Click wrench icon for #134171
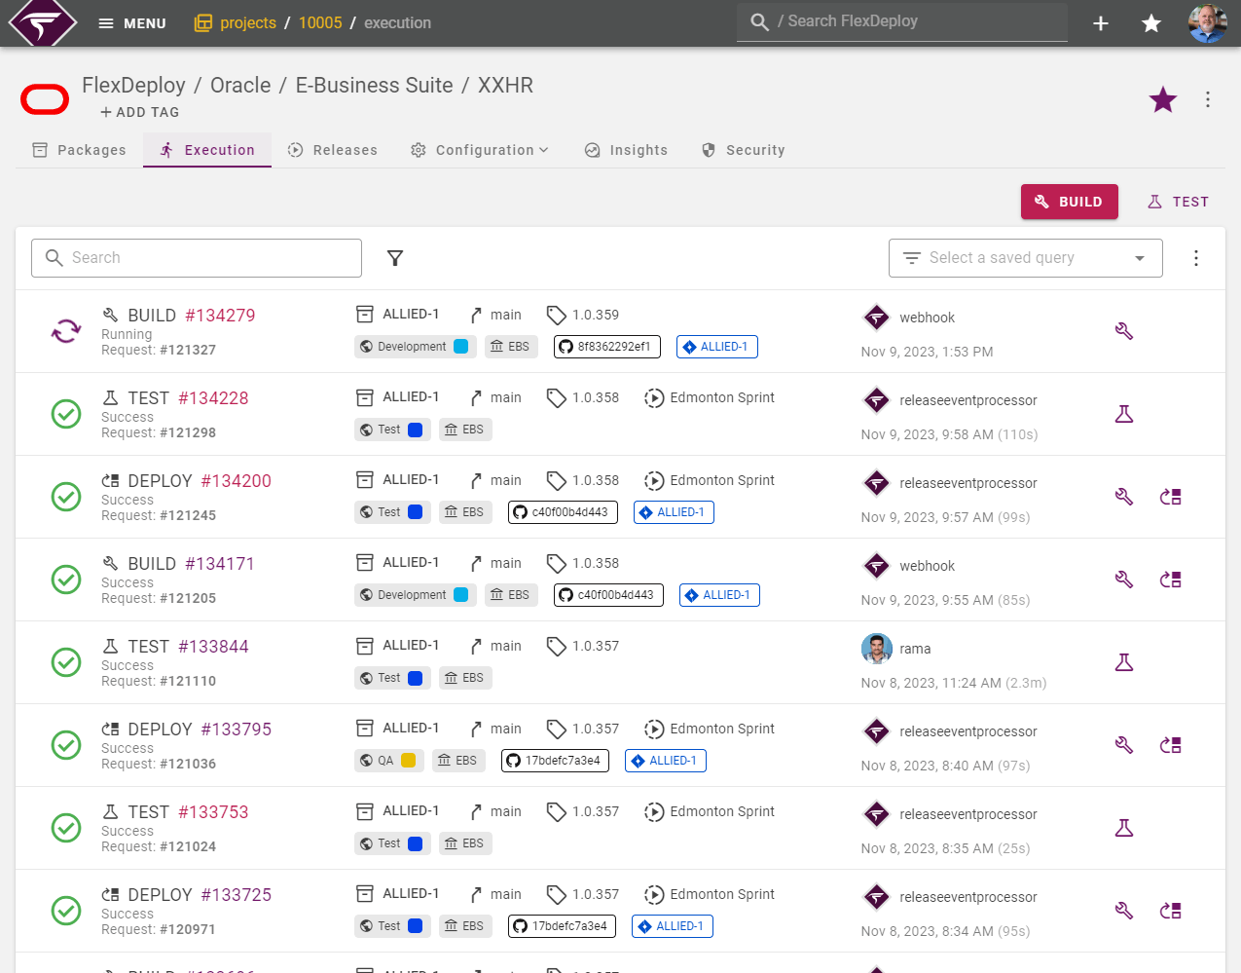 [1124, 580]
